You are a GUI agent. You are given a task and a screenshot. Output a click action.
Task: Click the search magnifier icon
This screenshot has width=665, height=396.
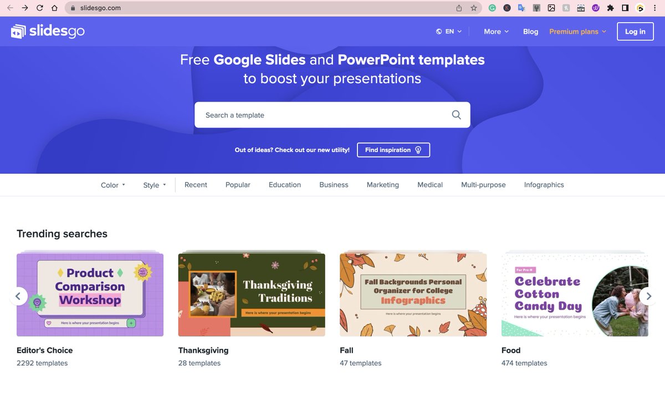pyautogui.click(x=456, y=115)
